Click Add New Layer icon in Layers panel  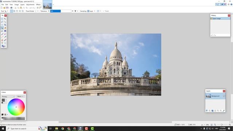(207, 111)
